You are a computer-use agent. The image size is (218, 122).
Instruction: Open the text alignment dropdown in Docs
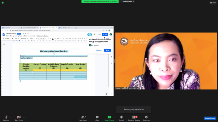67,39
